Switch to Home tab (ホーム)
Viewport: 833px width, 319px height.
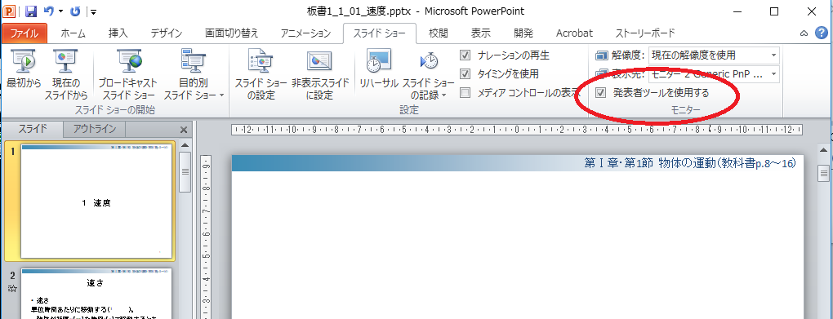point(73,33)
